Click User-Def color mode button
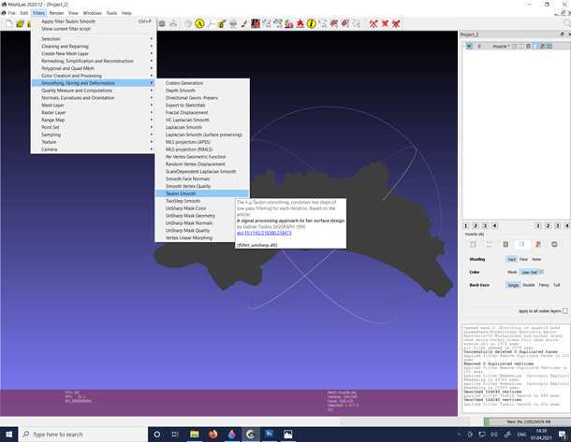The image size is (571, 442). pyautogui.click(x=529, y=272)
